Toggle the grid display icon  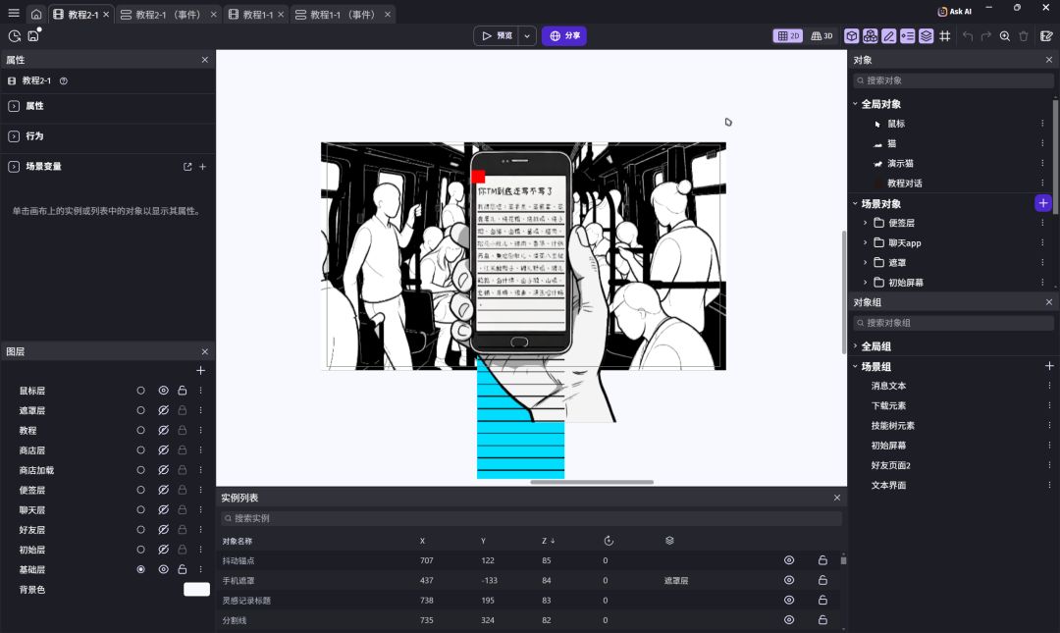pos(945,36)
